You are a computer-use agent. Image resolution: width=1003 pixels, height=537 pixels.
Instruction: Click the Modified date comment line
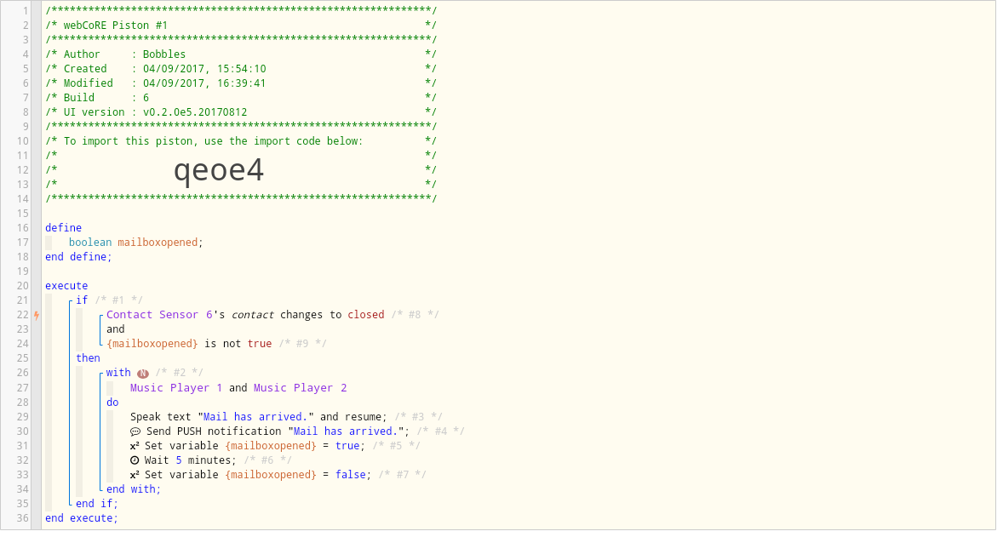coord(241,83)
